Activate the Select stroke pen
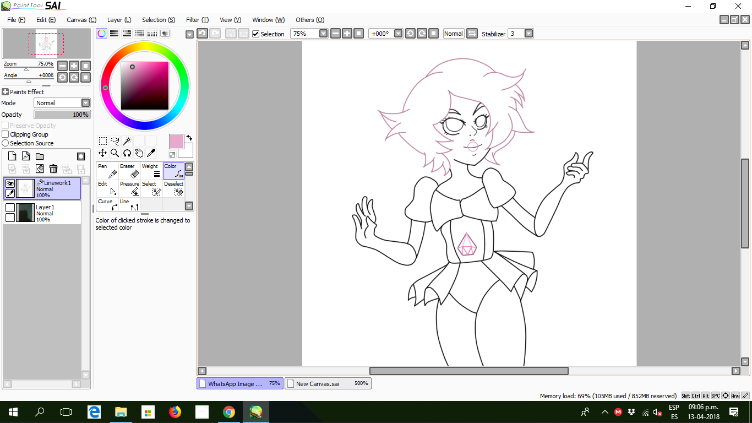Screen dimensions: 752x423 point(151,188)
